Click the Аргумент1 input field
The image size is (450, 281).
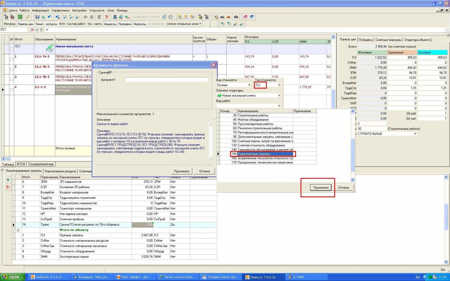pos(166,80)
